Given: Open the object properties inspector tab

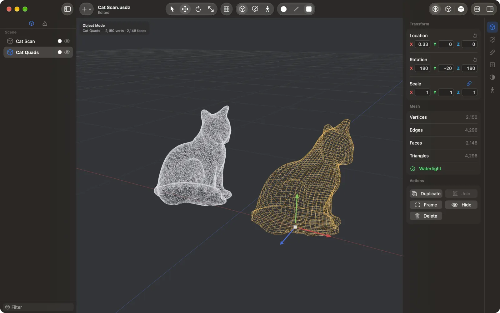Looking at the screenshot, I should pos(492,27).
